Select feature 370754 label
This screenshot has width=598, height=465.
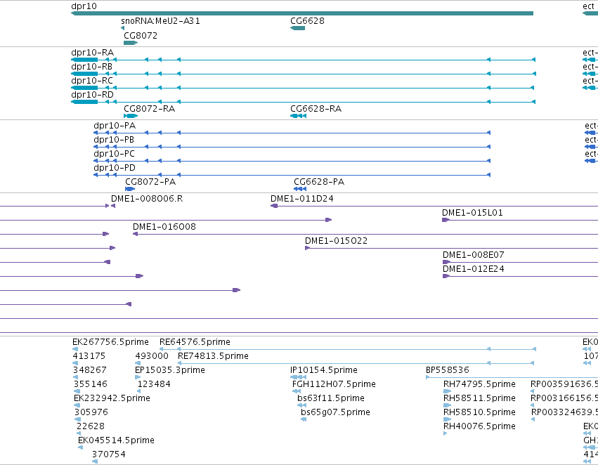(109, 454)
